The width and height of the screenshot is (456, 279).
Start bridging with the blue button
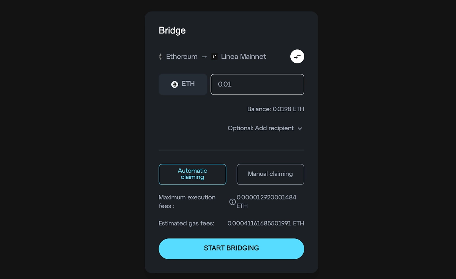(x=231, y=249)
